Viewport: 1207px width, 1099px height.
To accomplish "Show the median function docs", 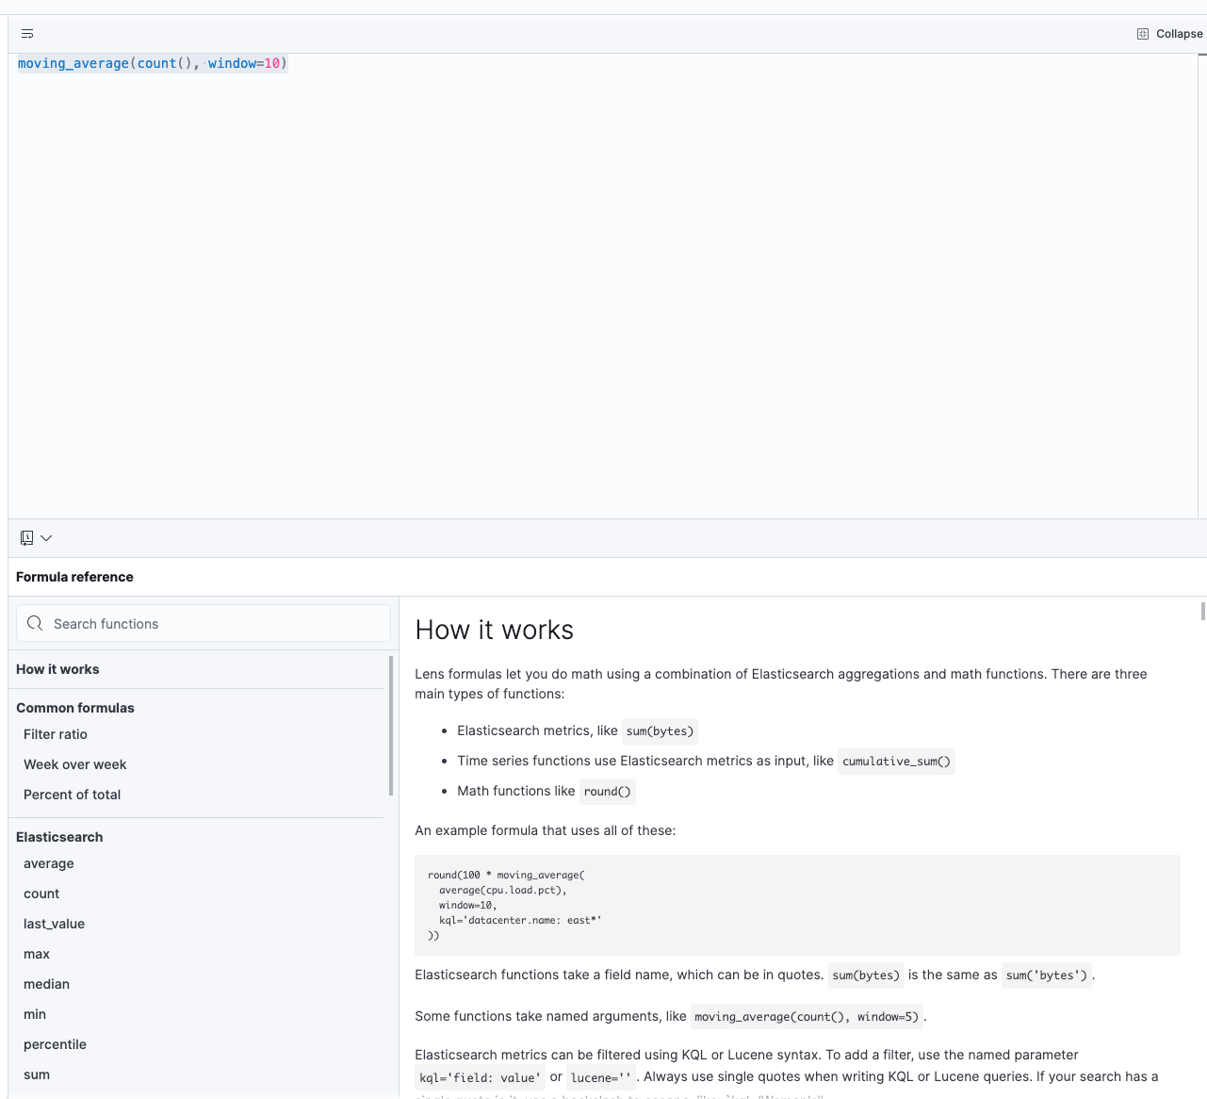I will coord(46,984).
